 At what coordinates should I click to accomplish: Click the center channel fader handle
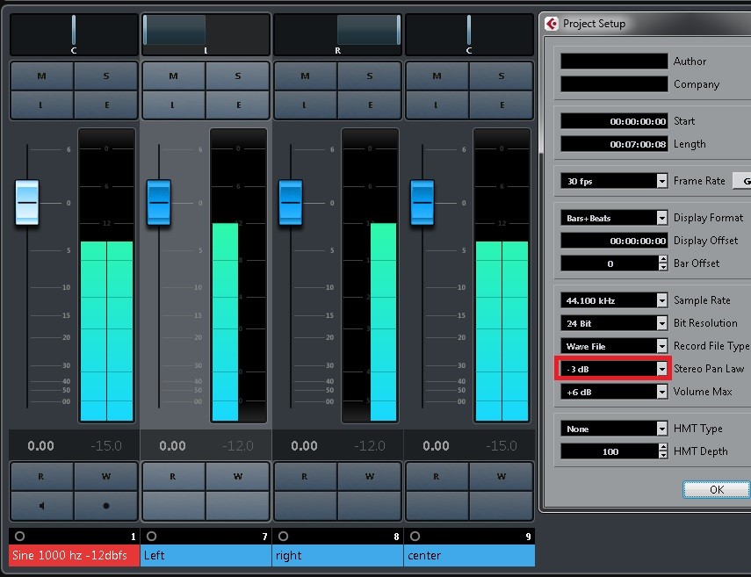pos(422,203)
